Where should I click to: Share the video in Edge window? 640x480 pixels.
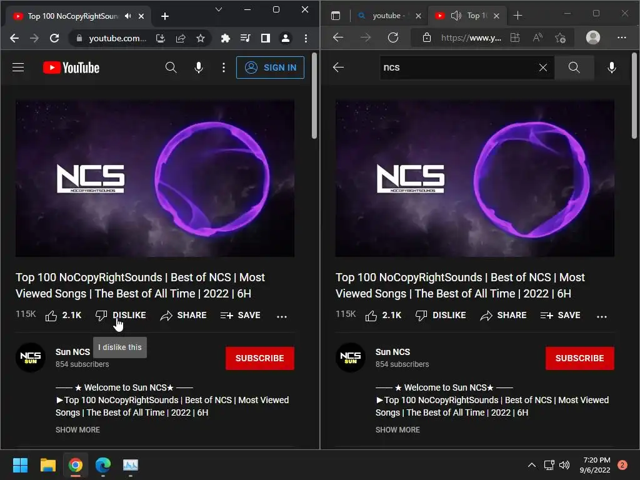click(503, 316)
